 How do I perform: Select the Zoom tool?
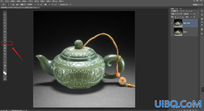[5, 68]
